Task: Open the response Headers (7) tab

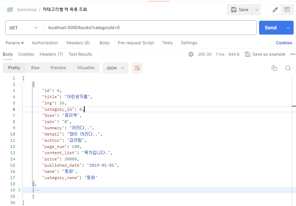Action: [x=51, y=54]
